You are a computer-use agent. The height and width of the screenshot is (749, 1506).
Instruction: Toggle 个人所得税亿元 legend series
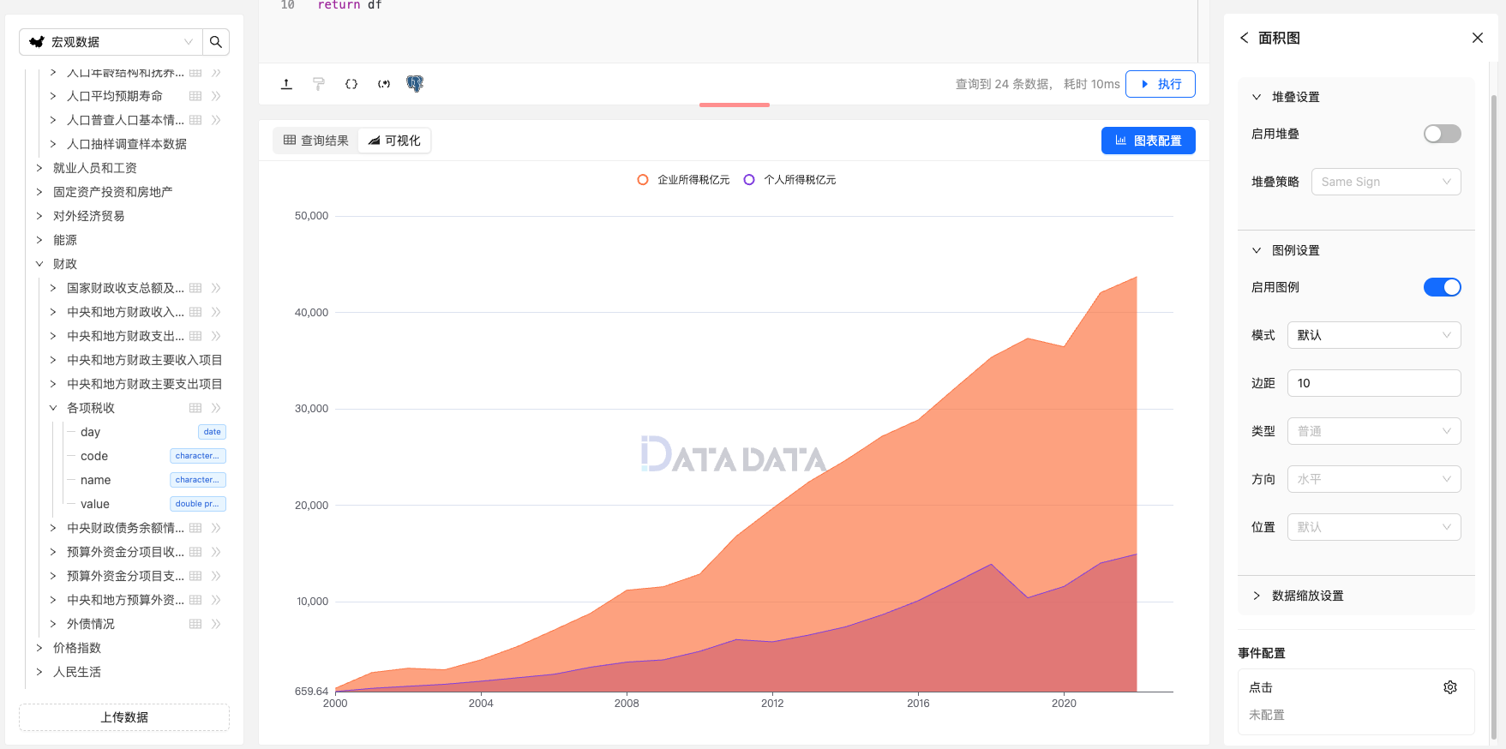(x=790, y=180)
